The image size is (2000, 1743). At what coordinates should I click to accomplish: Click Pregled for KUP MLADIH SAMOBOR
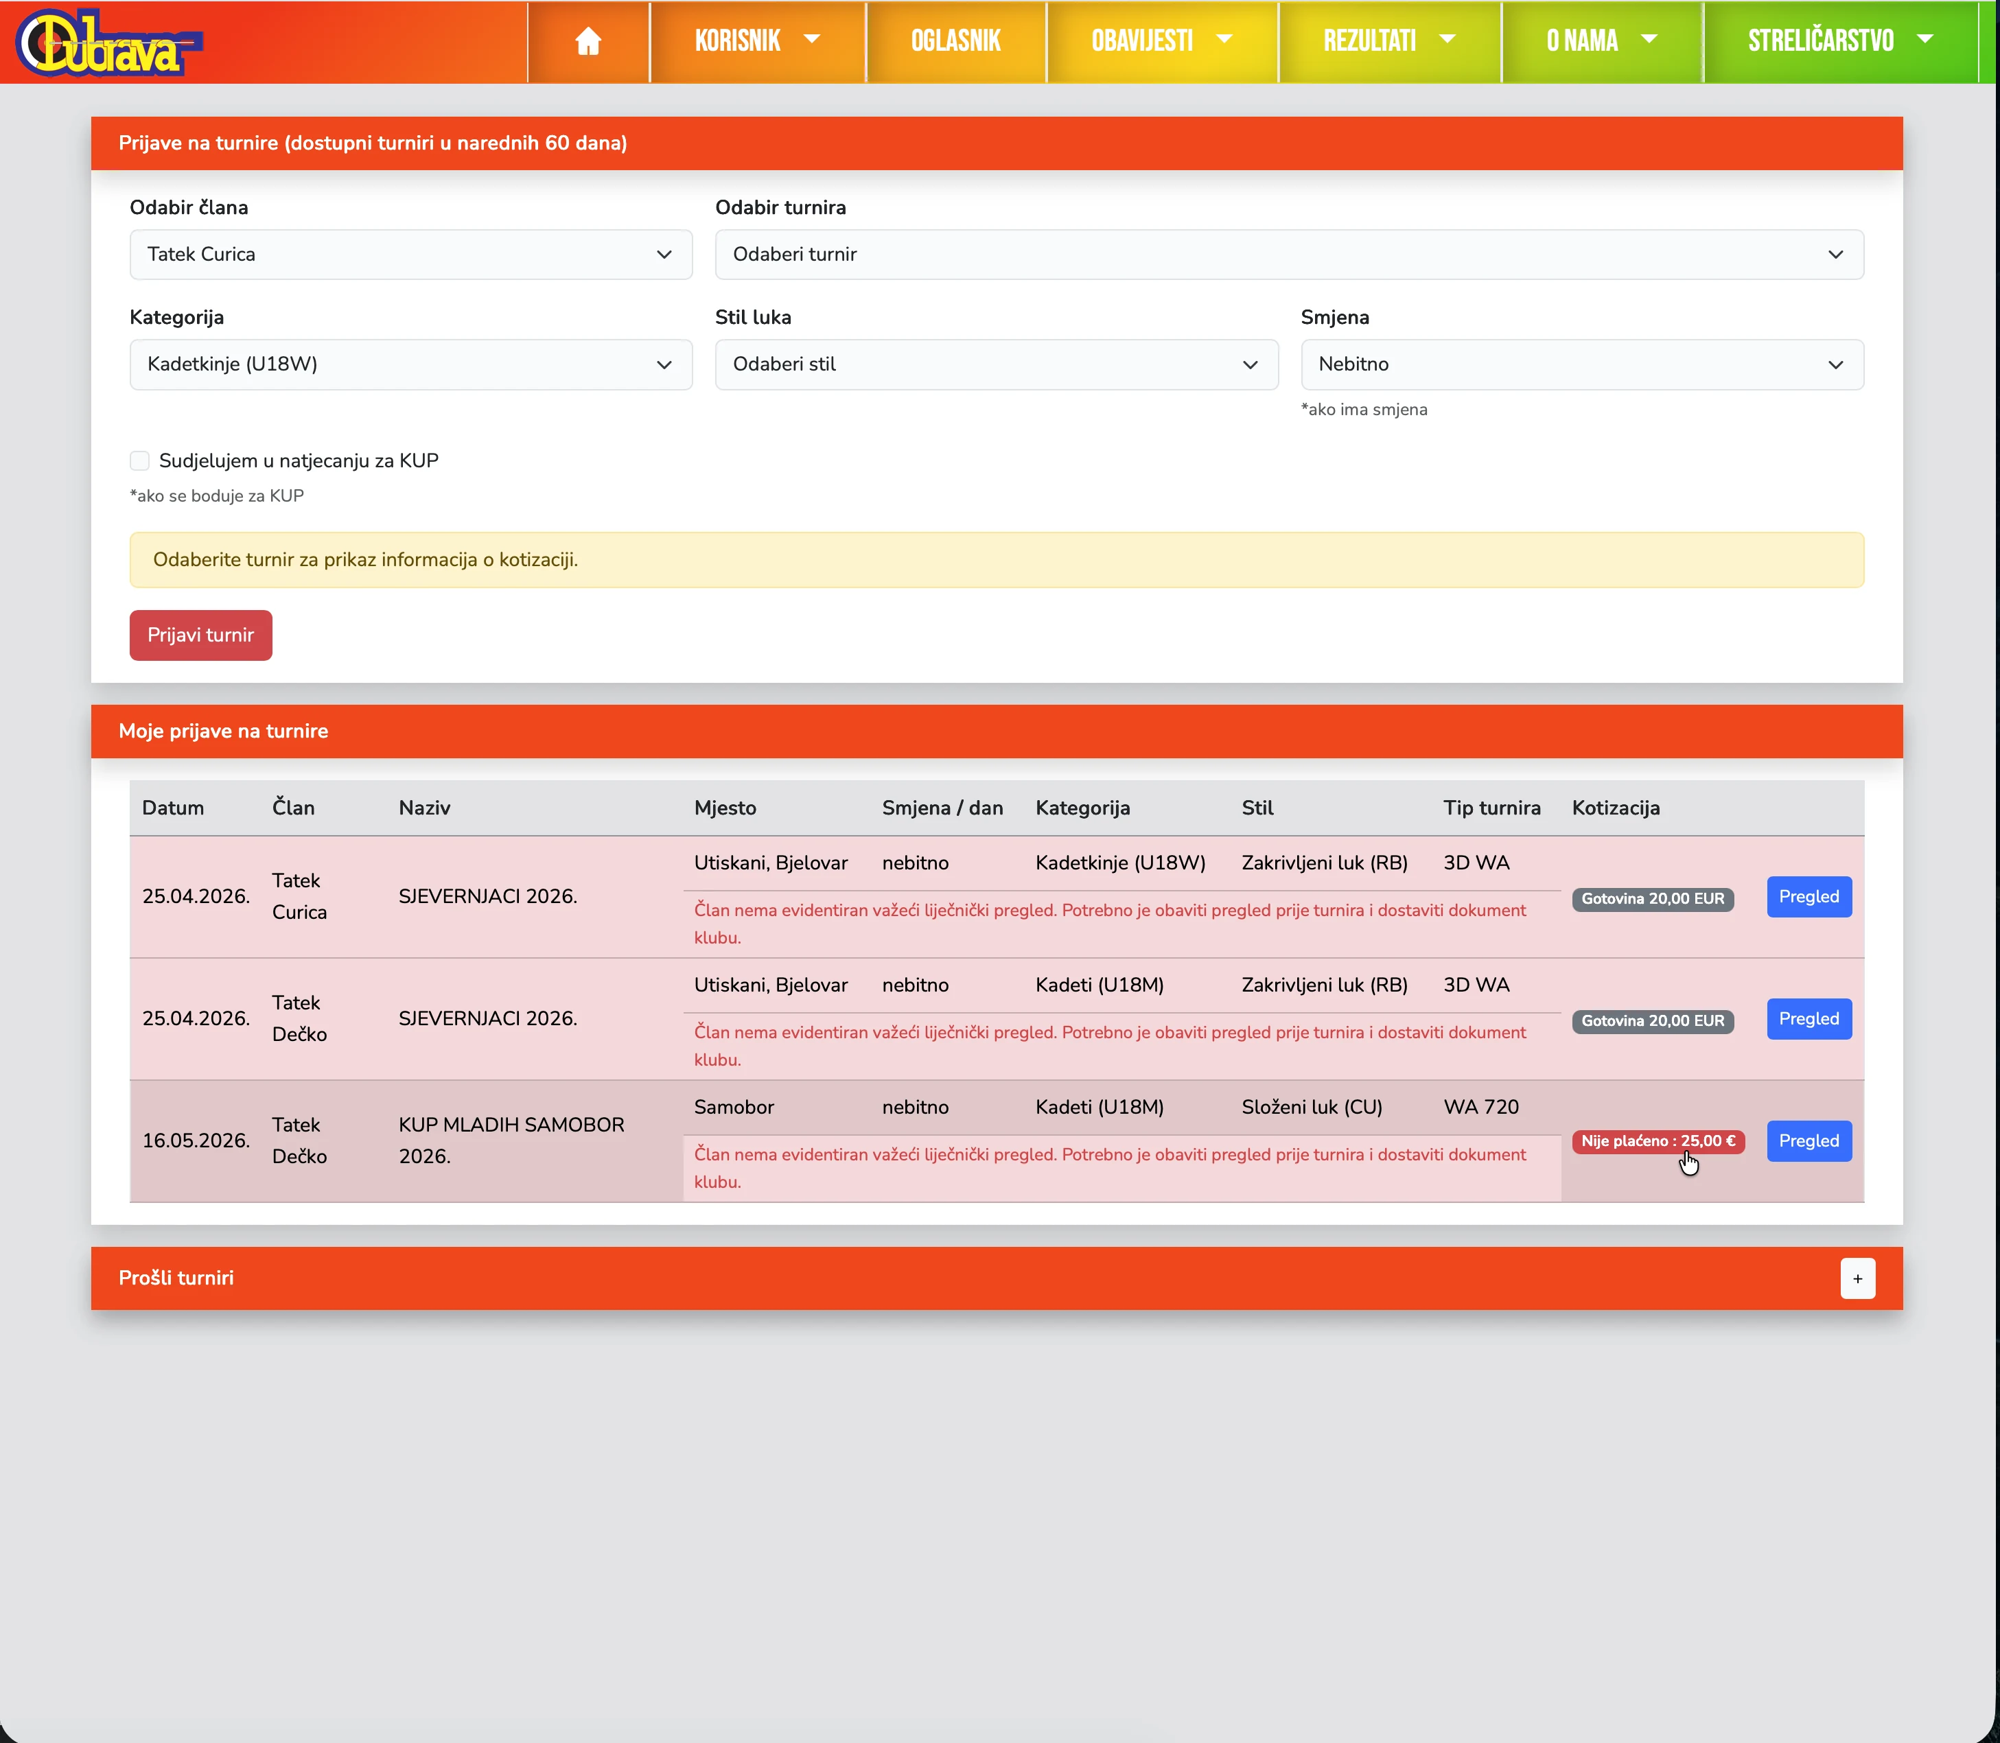click(x=1807, y=1141)
